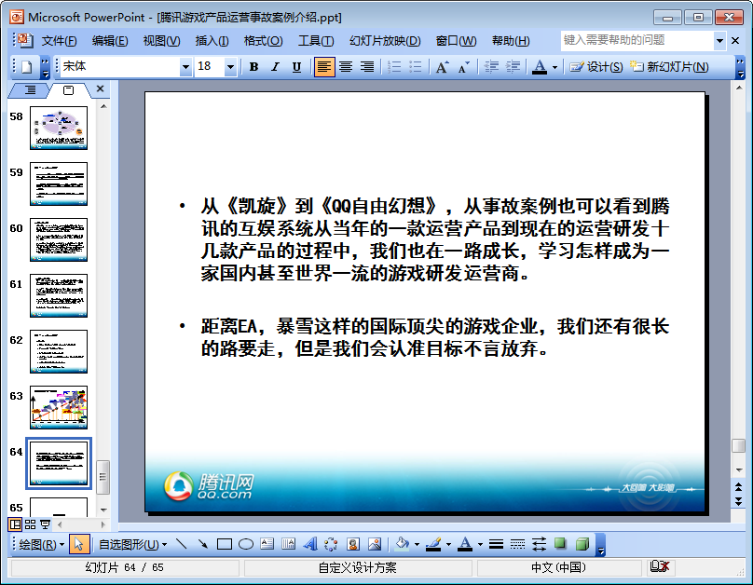This screenshot has height=585, width=753.
Task: Toggle bulleted list
Action: (x=416, y=67)
